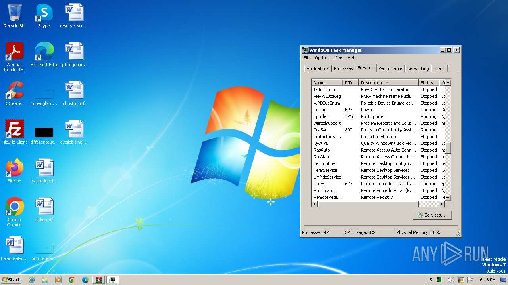This screenshot has height=285, width=508.
Task: Show hidden tray icons arrow
Action: pyautogui.click(x=431, y=279)
